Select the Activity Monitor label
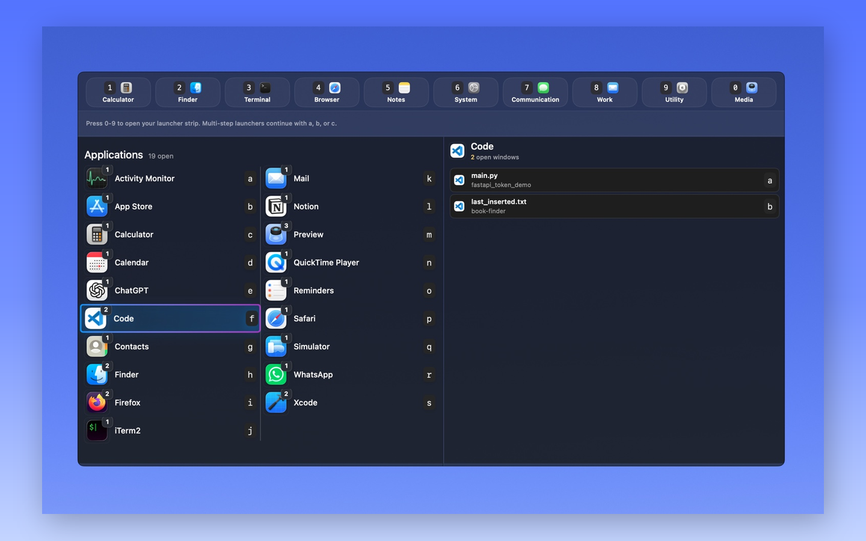 [144, 179]
